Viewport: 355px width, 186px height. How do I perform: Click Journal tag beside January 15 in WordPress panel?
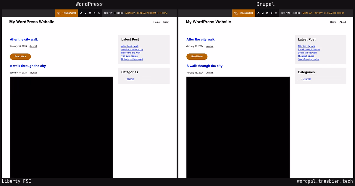(x=33, y=73)
